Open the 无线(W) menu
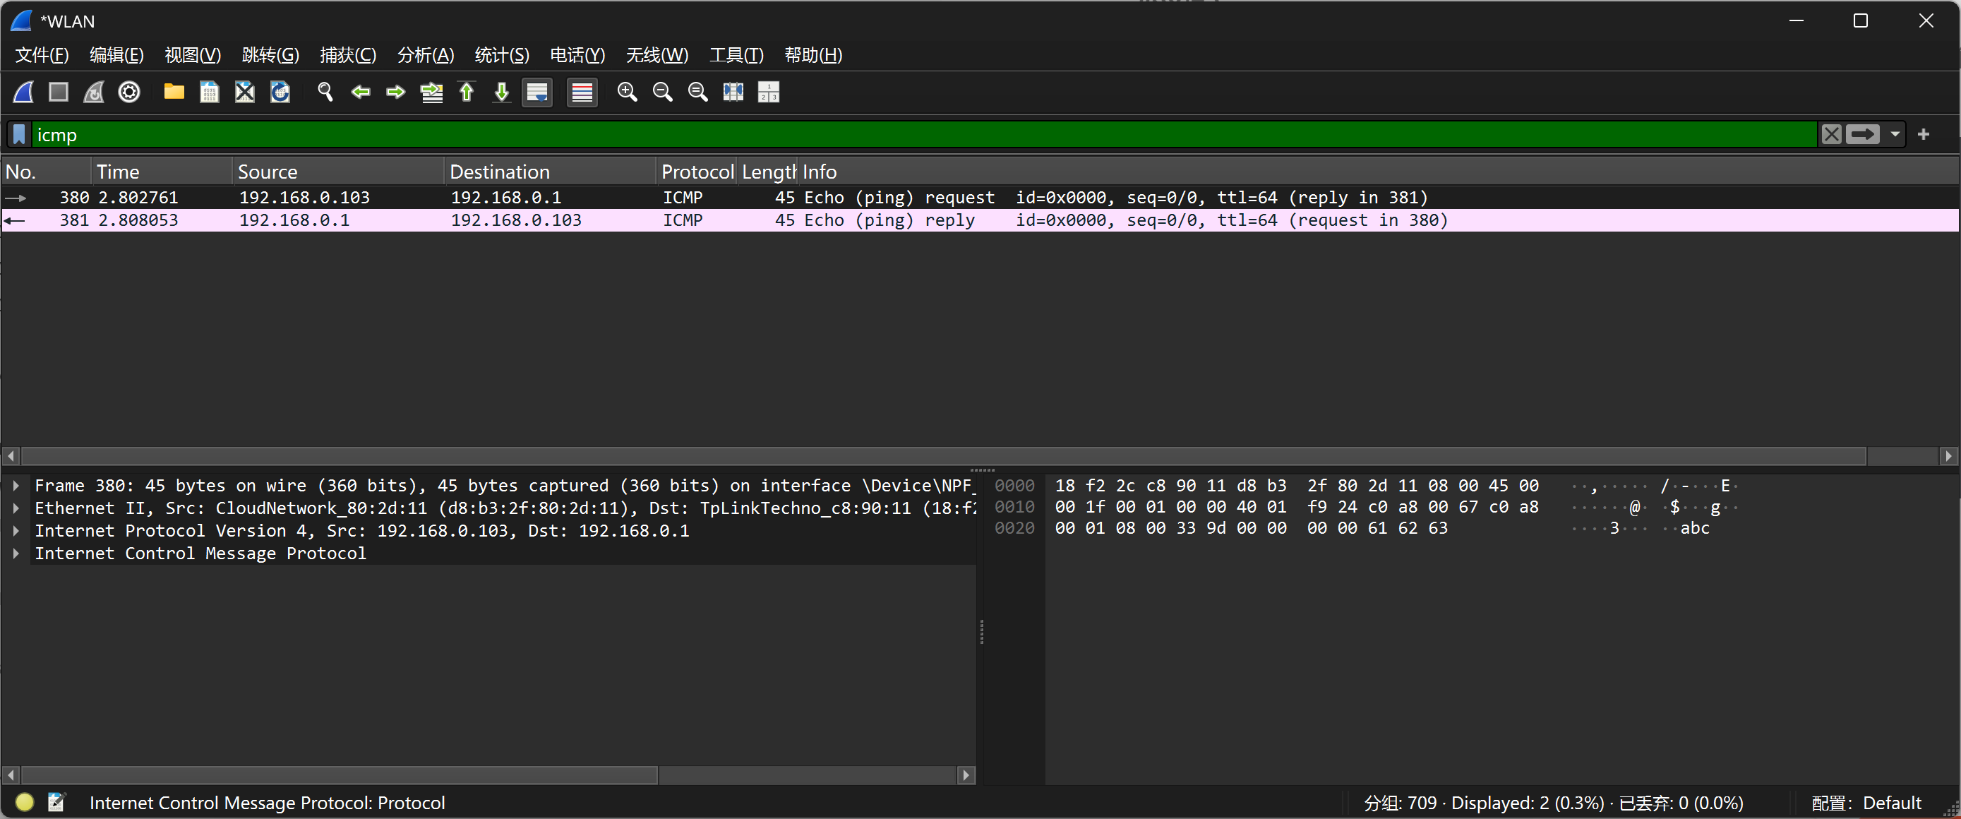This screenshot has width=1961, height=819. (656, 54)
